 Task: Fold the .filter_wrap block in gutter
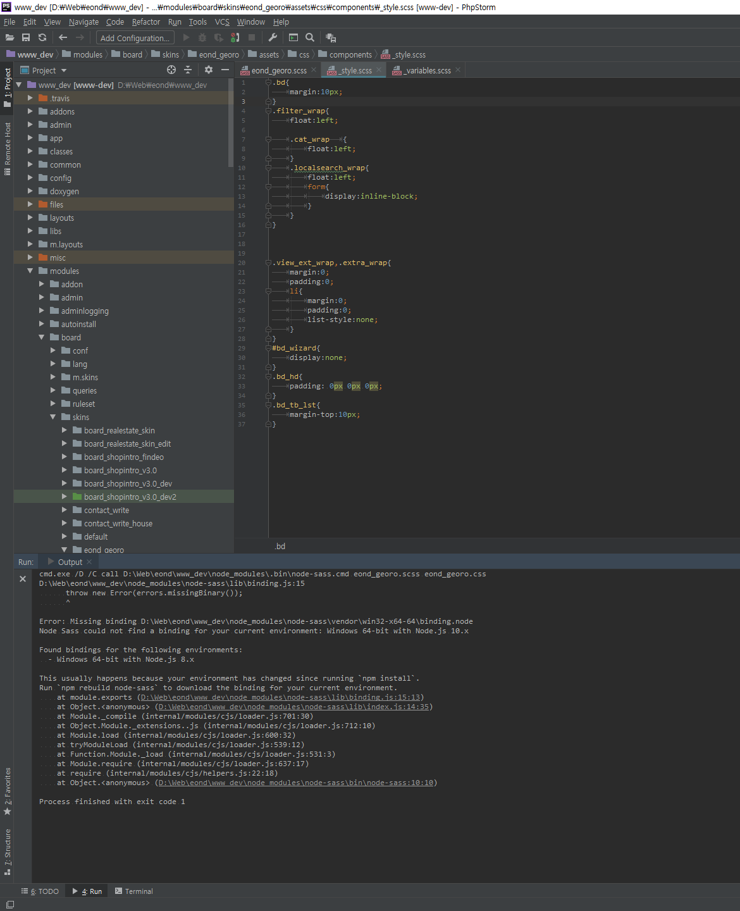click(268, 111)
